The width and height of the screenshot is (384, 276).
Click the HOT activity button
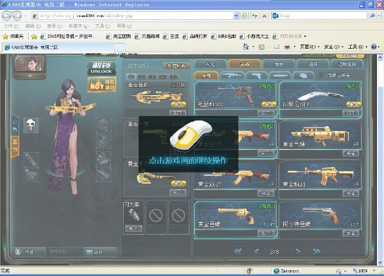click(x=101, y=85)
